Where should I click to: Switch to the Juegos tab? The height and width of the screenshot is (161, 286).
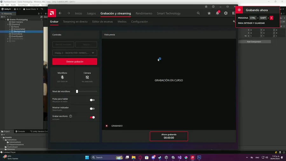(x=91, y=13)
